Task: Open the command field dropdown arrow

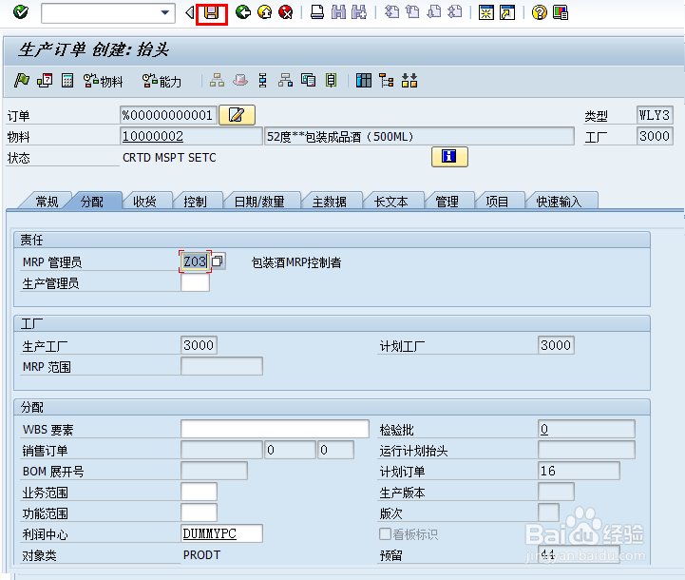Action: click(164, 12)
